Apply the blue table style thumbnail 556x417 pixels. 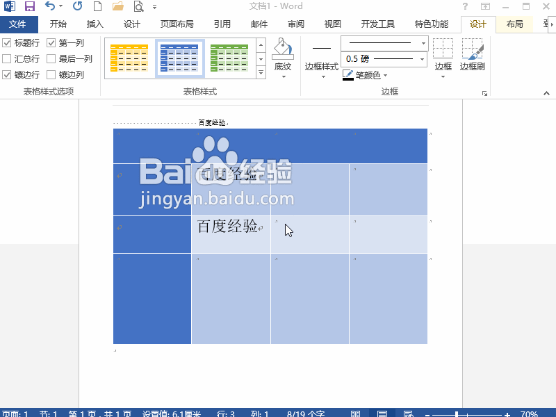click(180, 58)
